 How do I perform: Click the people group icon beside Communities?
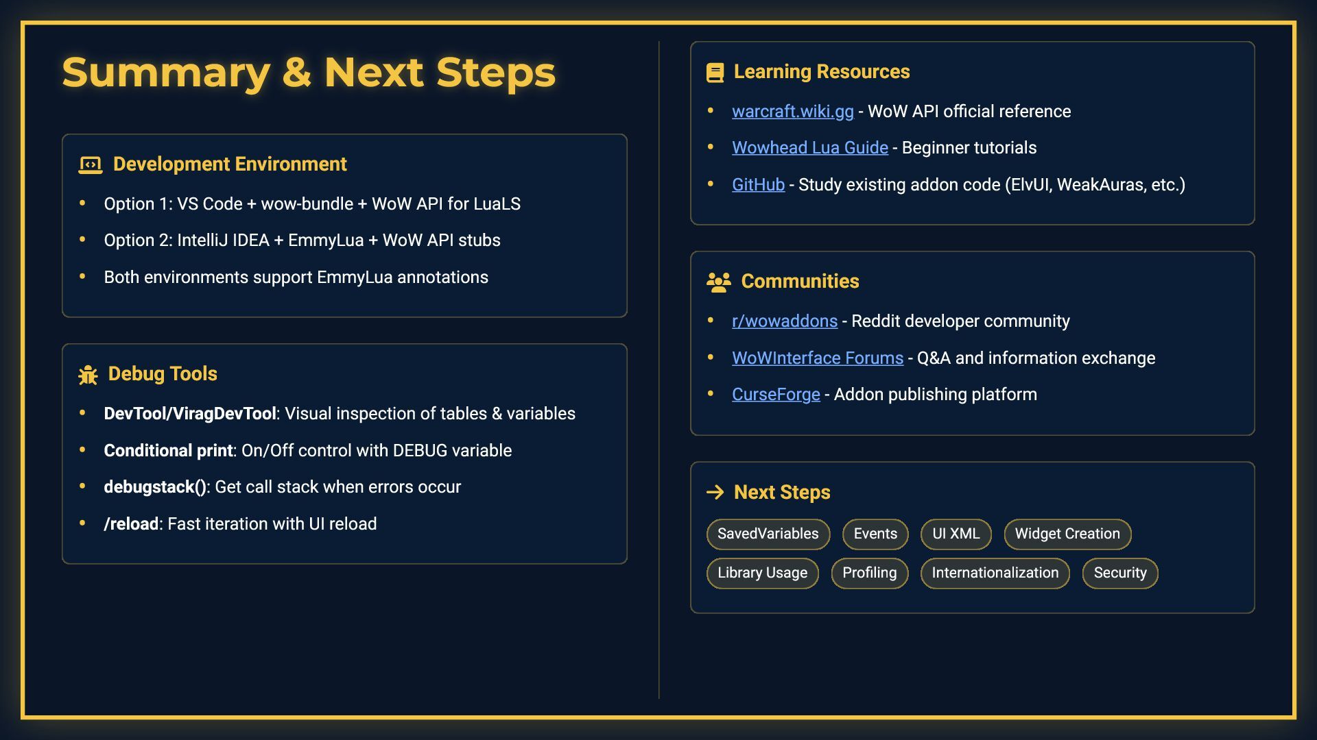[718, 282]
